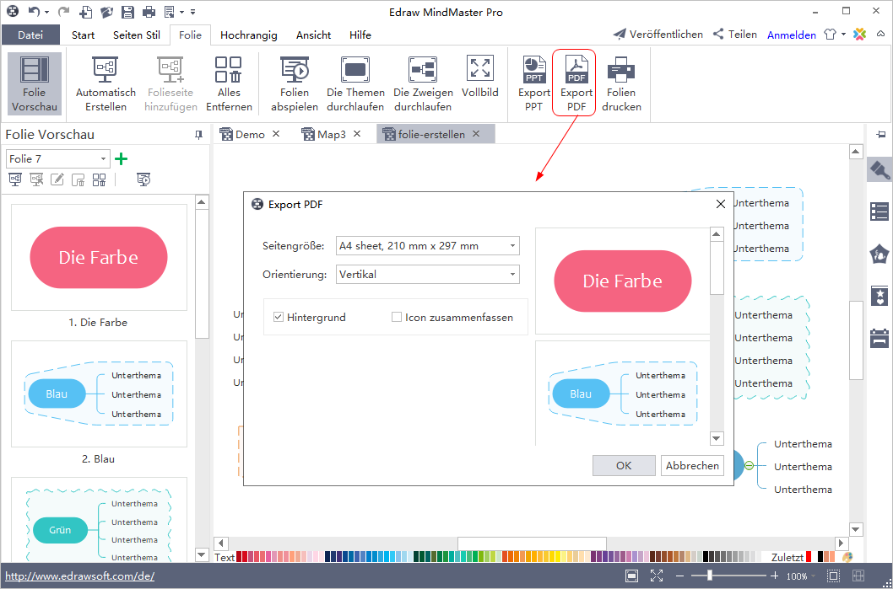Toggle Folie Vorschau panel button
This screenshot has width=893, height=589.
[35, 82]
